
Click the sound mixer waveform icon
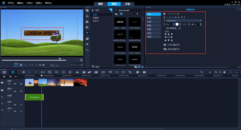coord(77,72)
